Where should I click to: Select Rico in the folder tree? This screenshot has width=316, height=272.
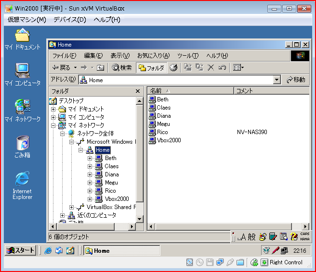coord(110,191)
